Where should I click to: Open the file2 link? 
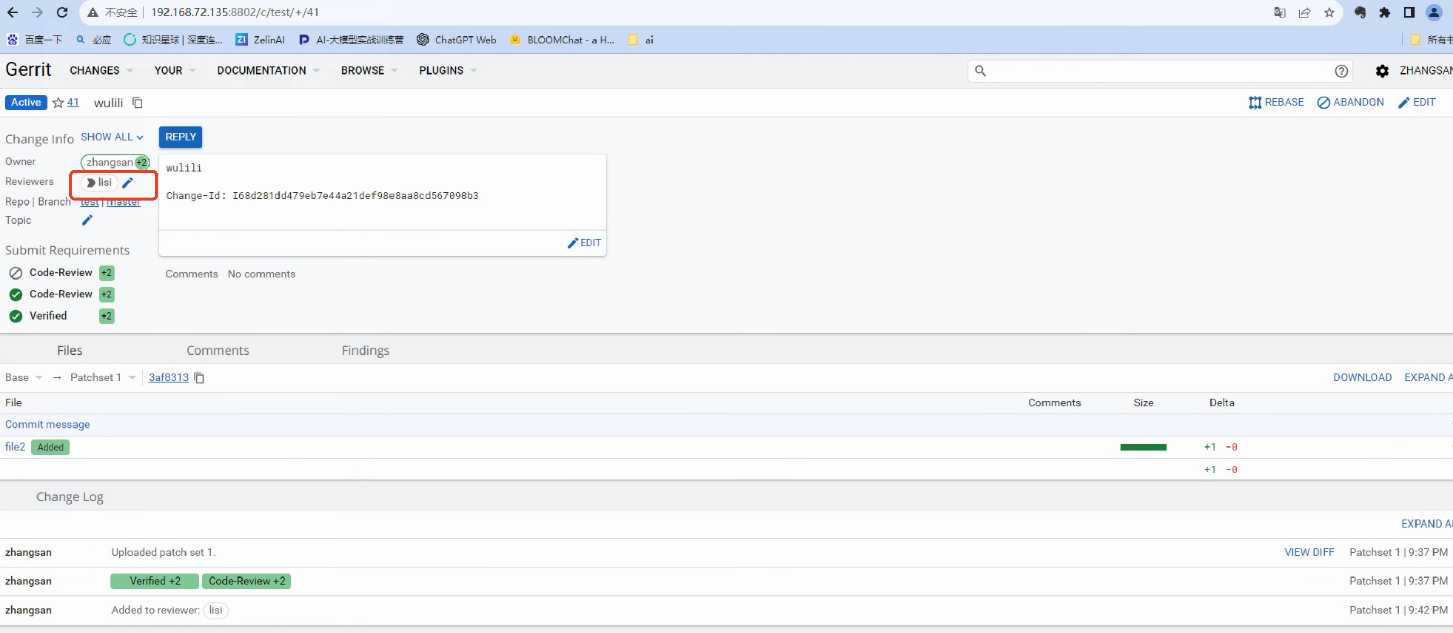[15, 447]
